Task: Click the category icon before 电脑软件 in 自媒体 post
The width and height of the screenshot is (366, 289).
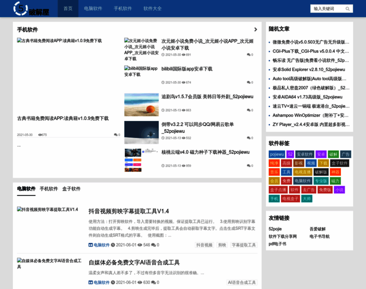Action: (x=91, y=282)
